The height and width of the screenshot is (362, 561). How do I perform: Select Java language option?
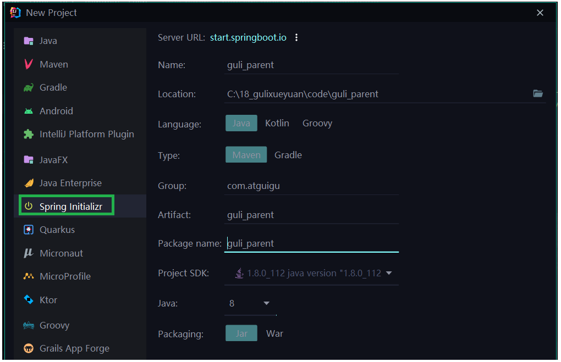pyautogui.click(x=241, y=123)
